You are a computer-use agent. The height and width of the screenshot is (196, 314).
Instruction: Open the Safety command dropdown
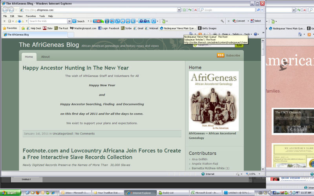(237, 34)
